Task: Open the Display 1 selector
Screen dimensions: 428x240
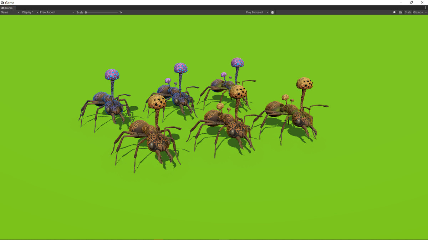Action: point(28,12)
